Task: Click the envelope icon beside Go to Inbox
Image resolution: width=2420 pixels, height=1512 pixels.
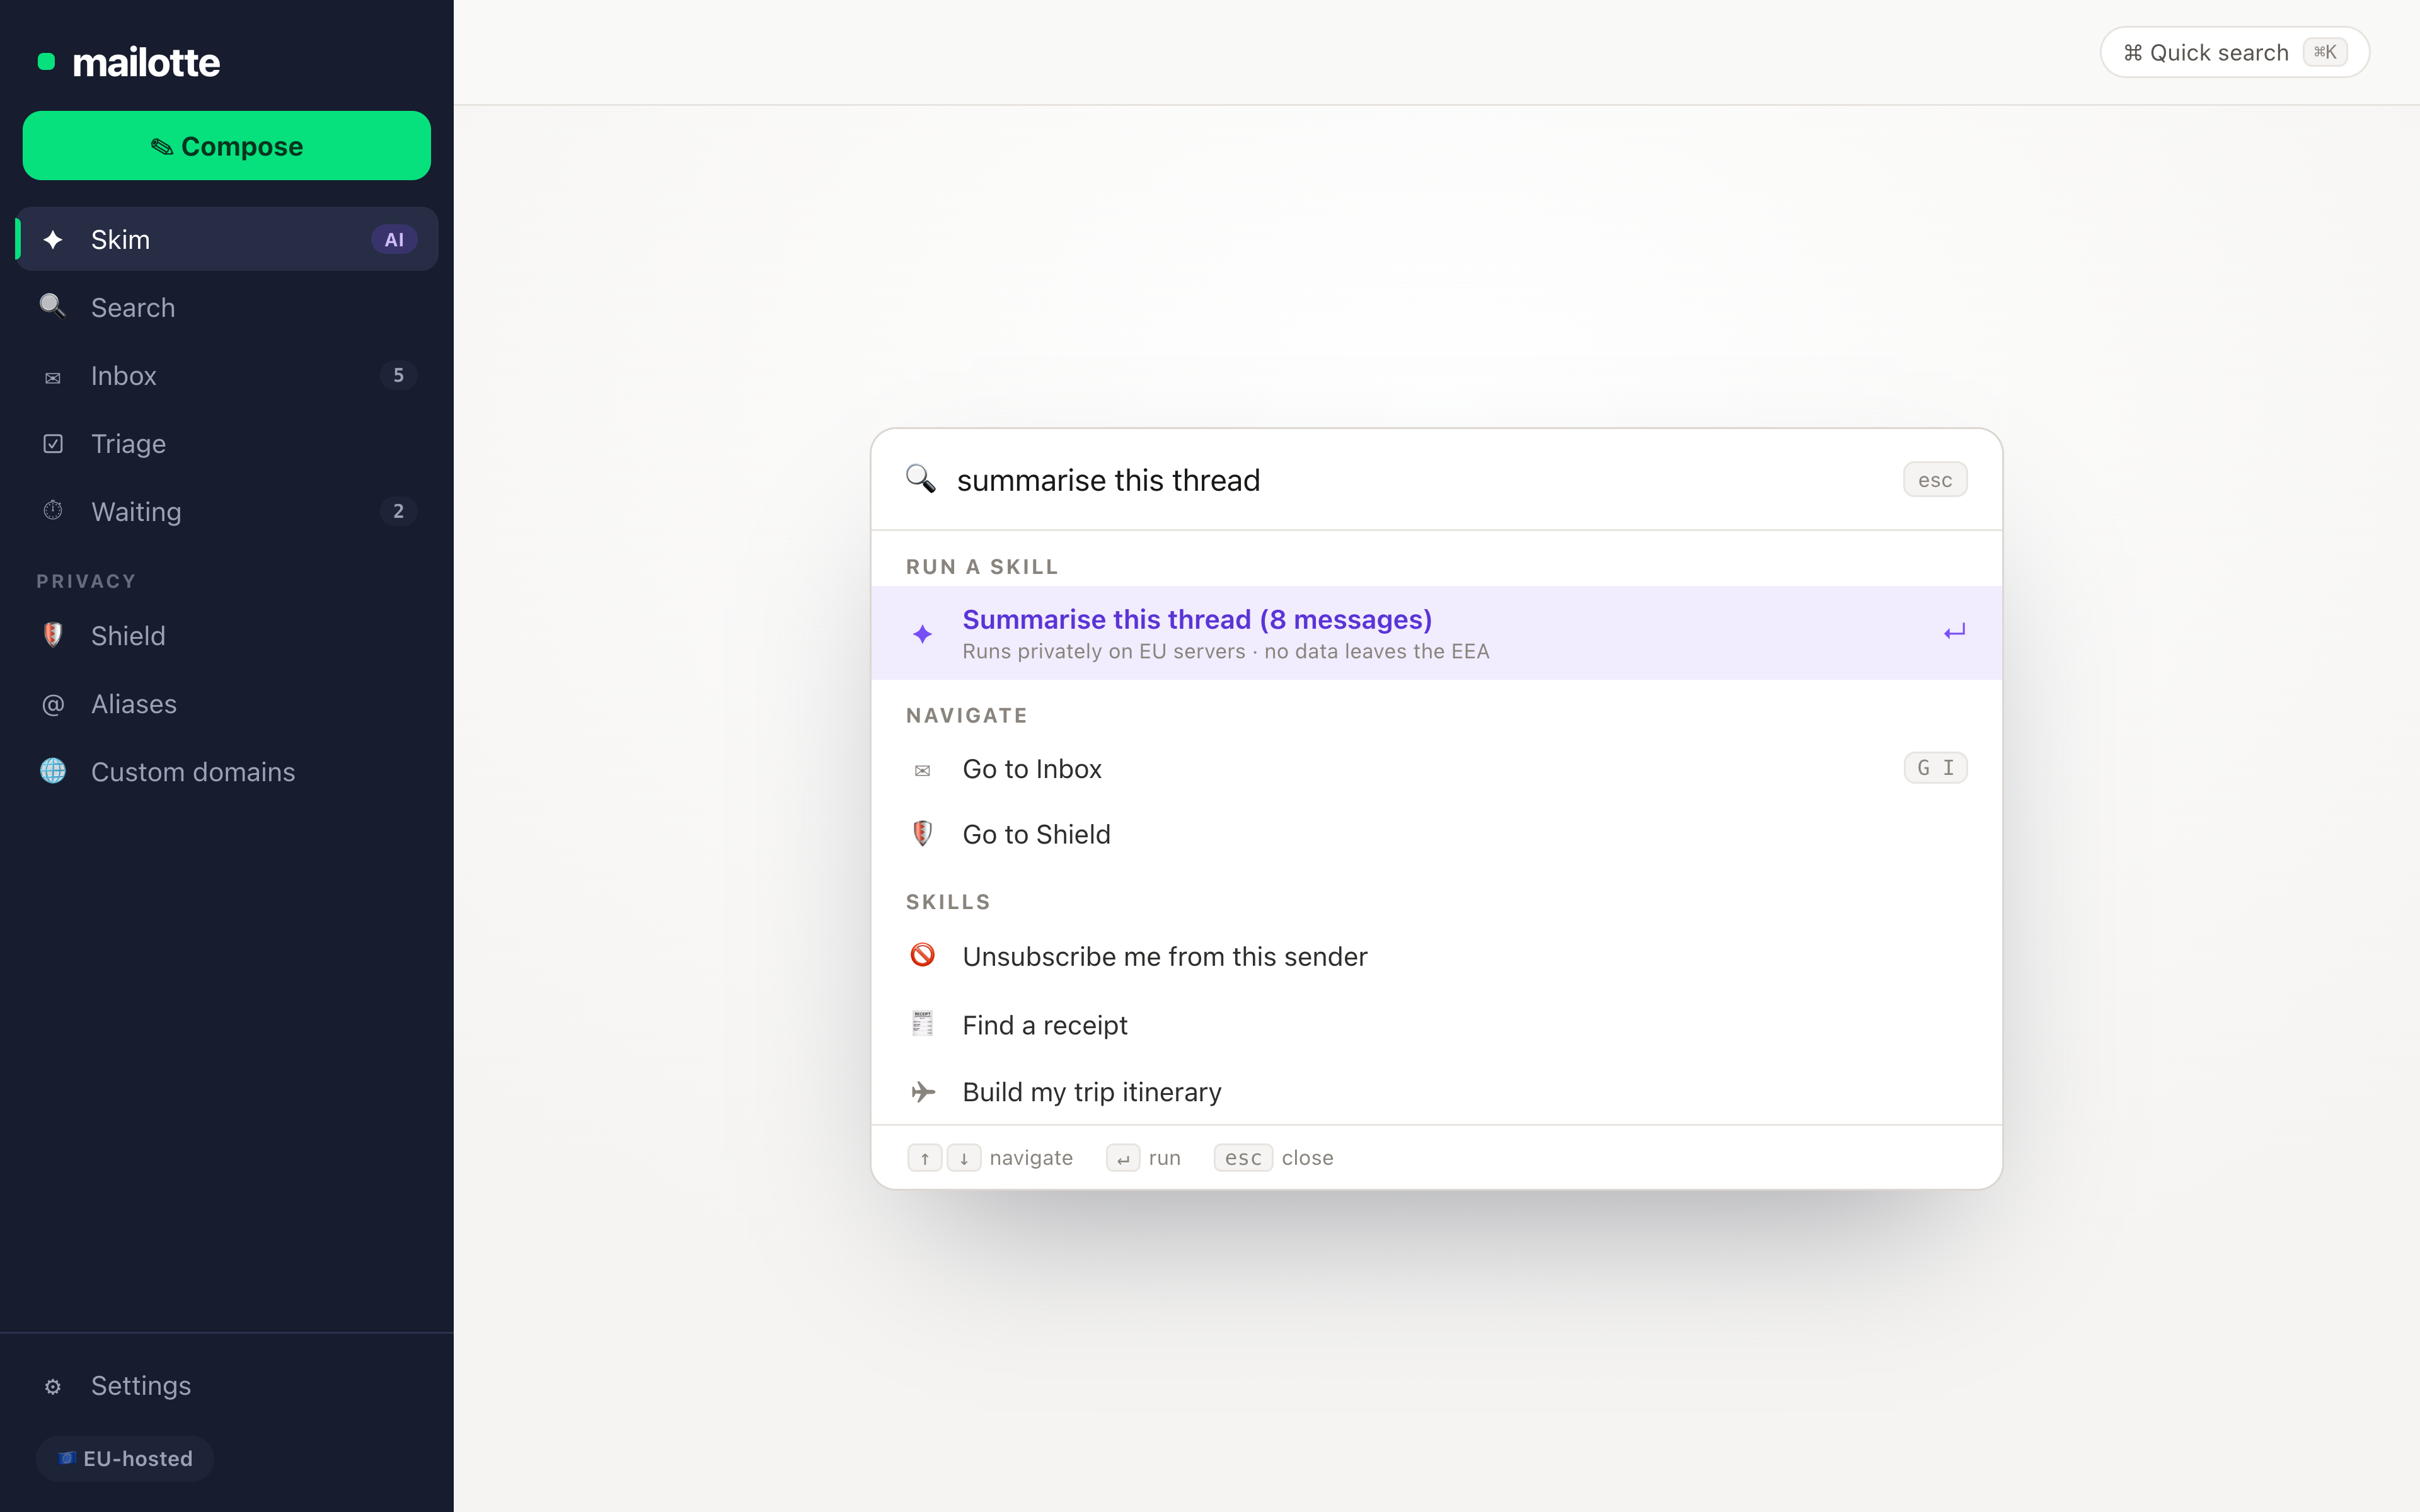Action: tap(923, 770)
